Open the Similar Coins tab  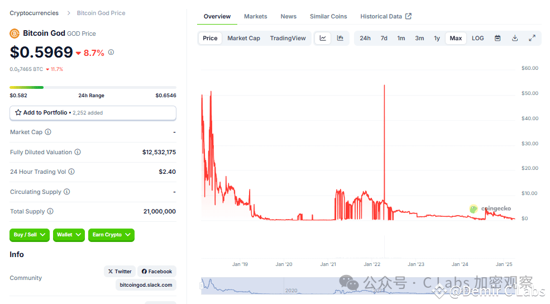coord(328,17)
